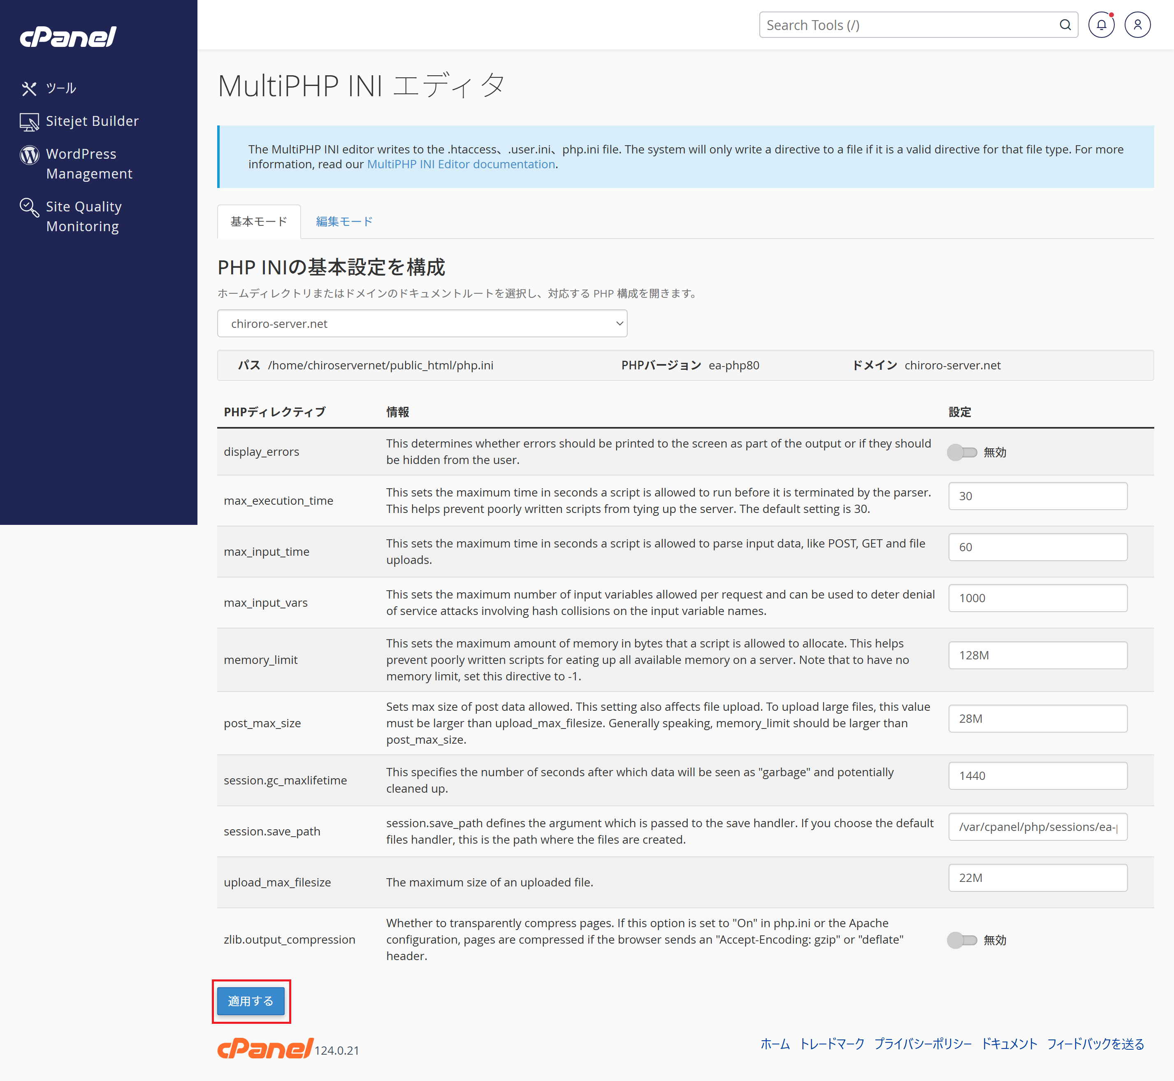
Task: Click the Site Quality Monitoring sidebar label
Action: pyautogui.click(x=84, y=216)
